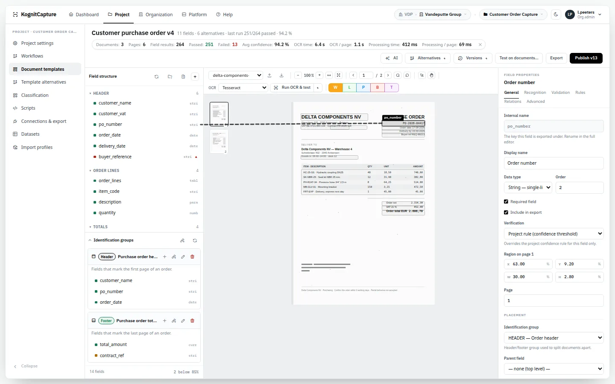Fit document to full screen view
Image resolution: width=615 pixels, height=384 pixels.
click(339, 76)
